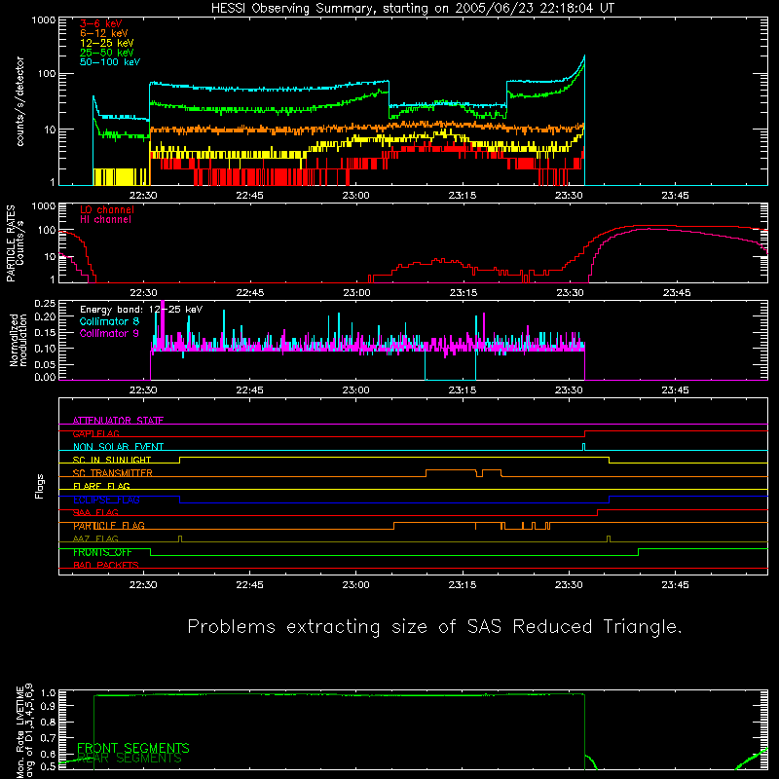
Task: Select the cyan 50-100 keV legend label
Action: pos(109,62)
